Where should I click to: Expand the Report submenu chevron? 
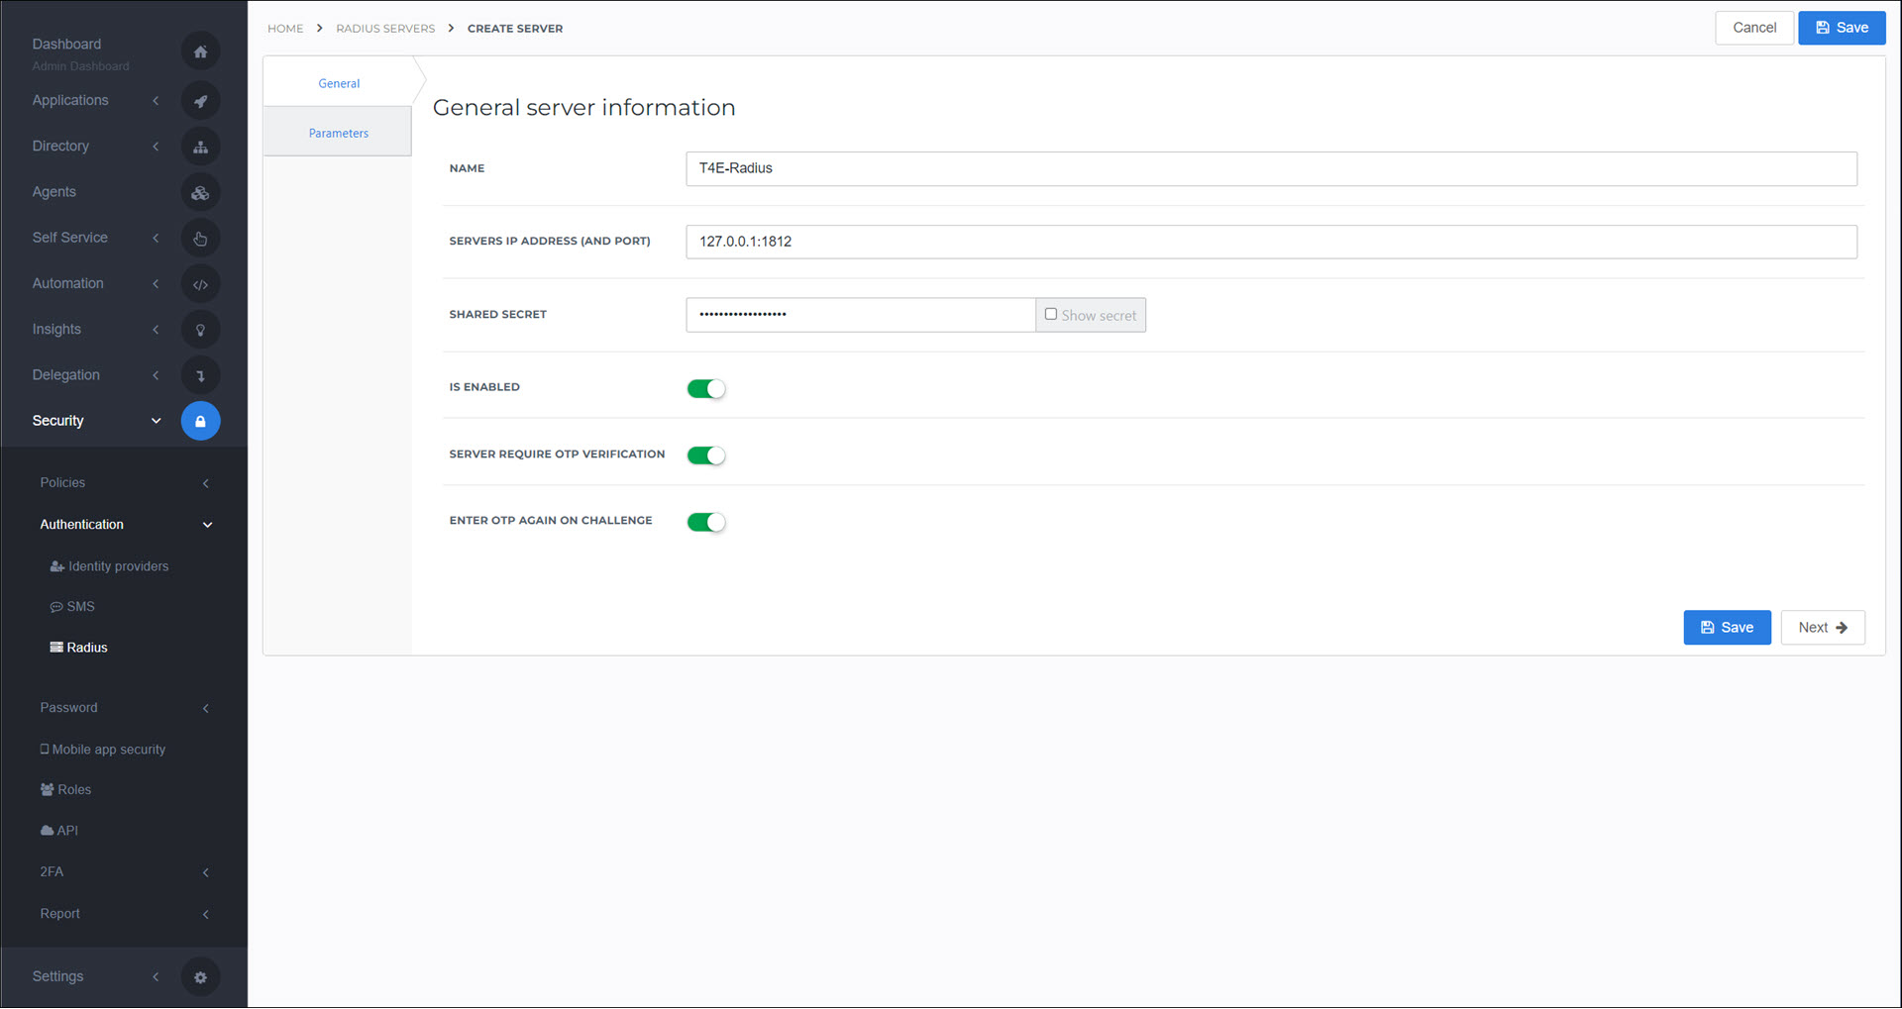click(x=206, y=914)
